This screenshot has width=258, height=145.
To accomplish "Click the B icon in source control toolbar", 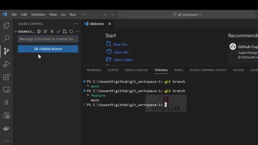I will [52, 31].
